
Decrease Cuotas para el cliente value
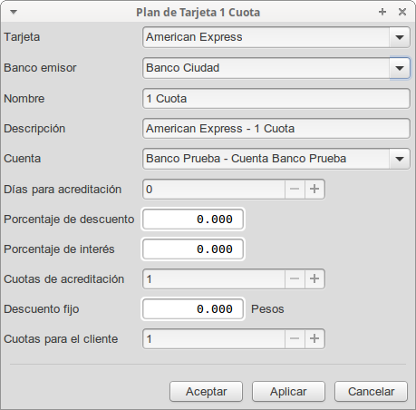tap(295, 338)
